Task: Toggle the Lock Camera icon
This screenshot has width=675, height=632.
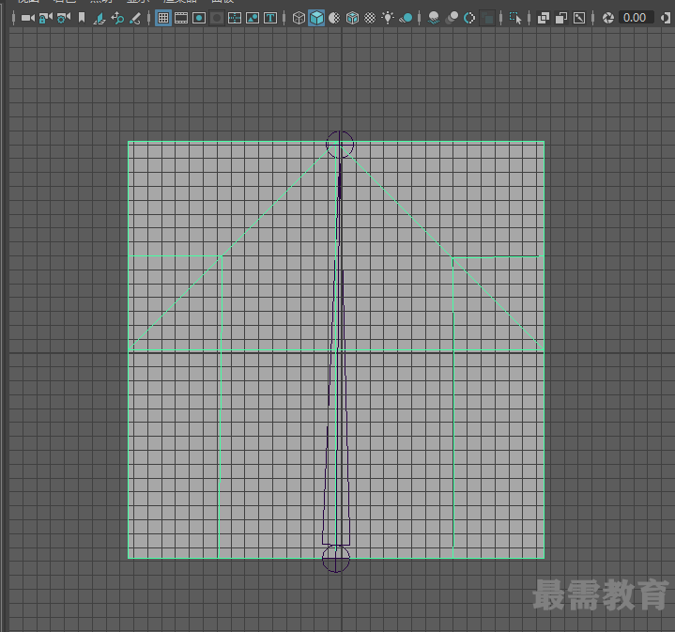Action: (46, 18)
